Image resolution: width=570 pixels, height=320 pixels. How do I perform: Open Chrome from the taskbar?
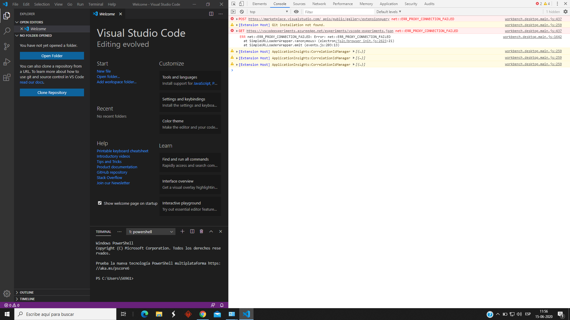(203, 314)
